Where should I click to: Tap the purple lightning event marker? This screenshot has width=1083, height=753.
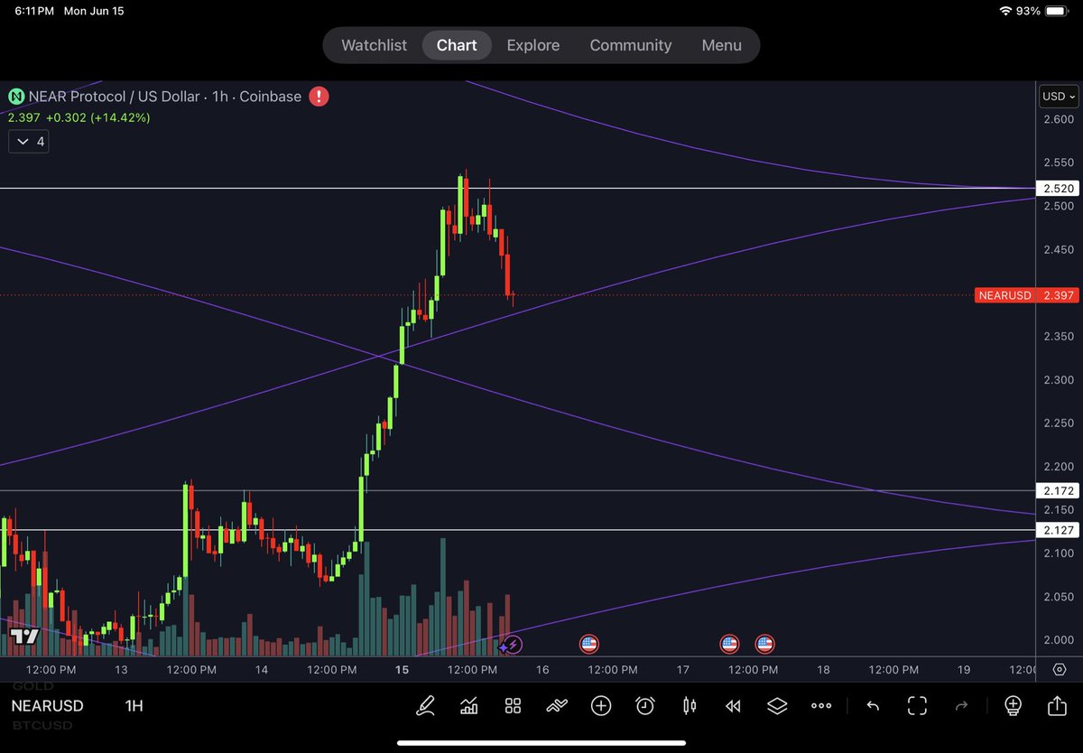(513, 645)
